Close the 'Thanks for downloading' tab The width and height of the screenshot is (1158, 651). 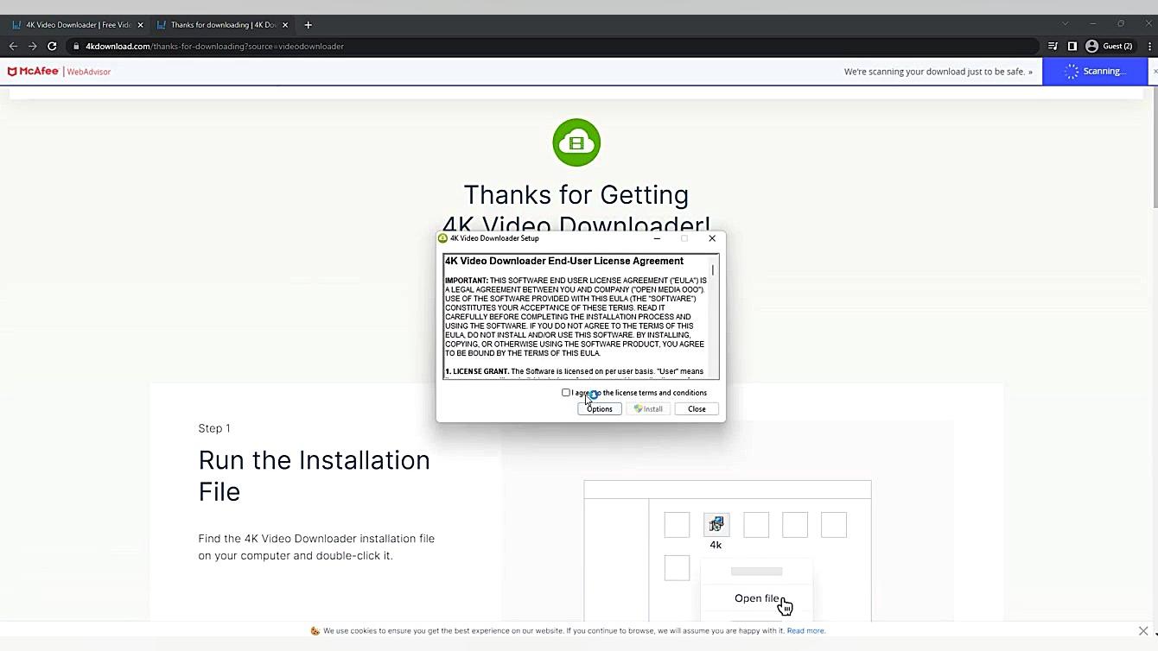click(285, 25)
